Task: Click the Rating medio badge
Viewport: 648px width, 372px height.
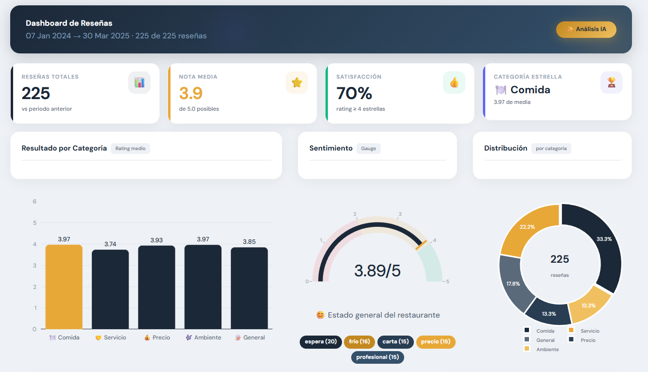Action: [130, 149]
